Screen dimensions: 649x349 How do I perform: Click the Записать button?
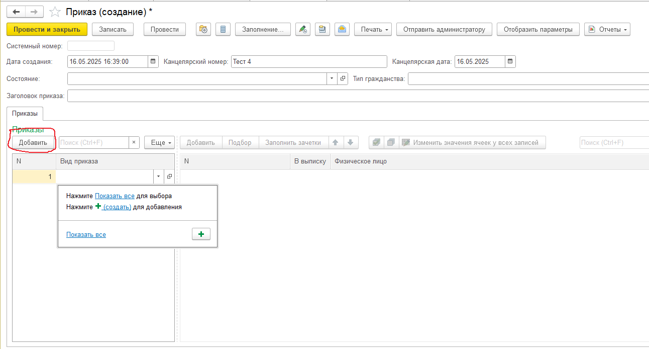pyautogui.click(x=113, y=30)
